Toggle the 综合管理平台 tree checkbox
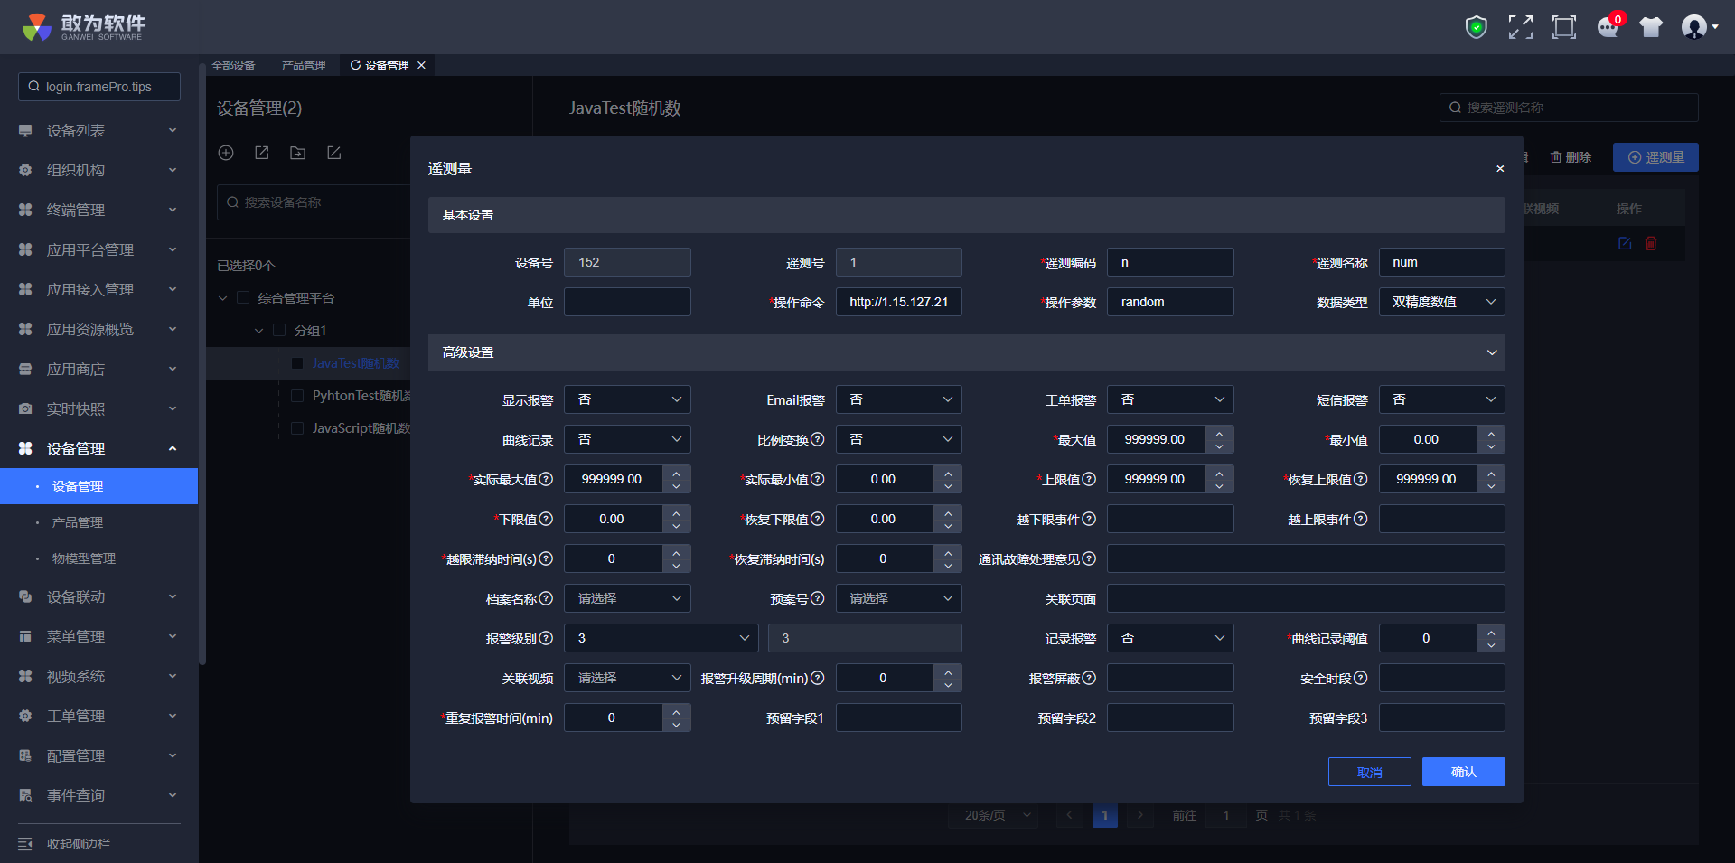This screenshot has width=1735, height=863. (x=243, y=298)
